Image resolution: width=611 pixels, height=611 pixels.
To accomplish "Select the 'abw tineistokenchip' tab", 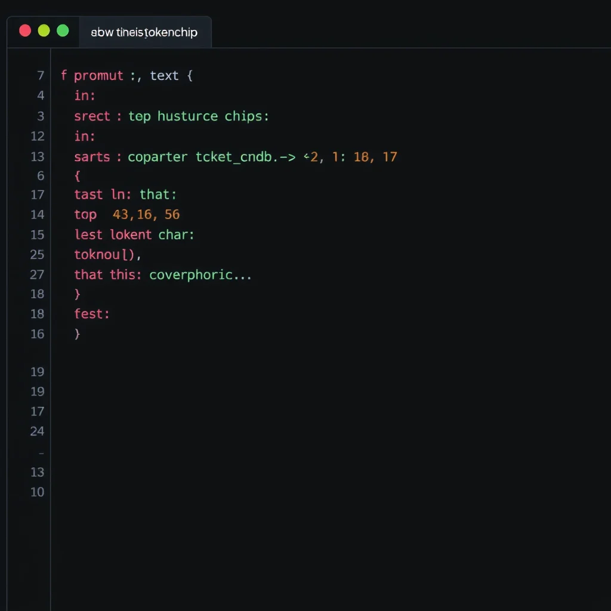I will coord(144,32).
